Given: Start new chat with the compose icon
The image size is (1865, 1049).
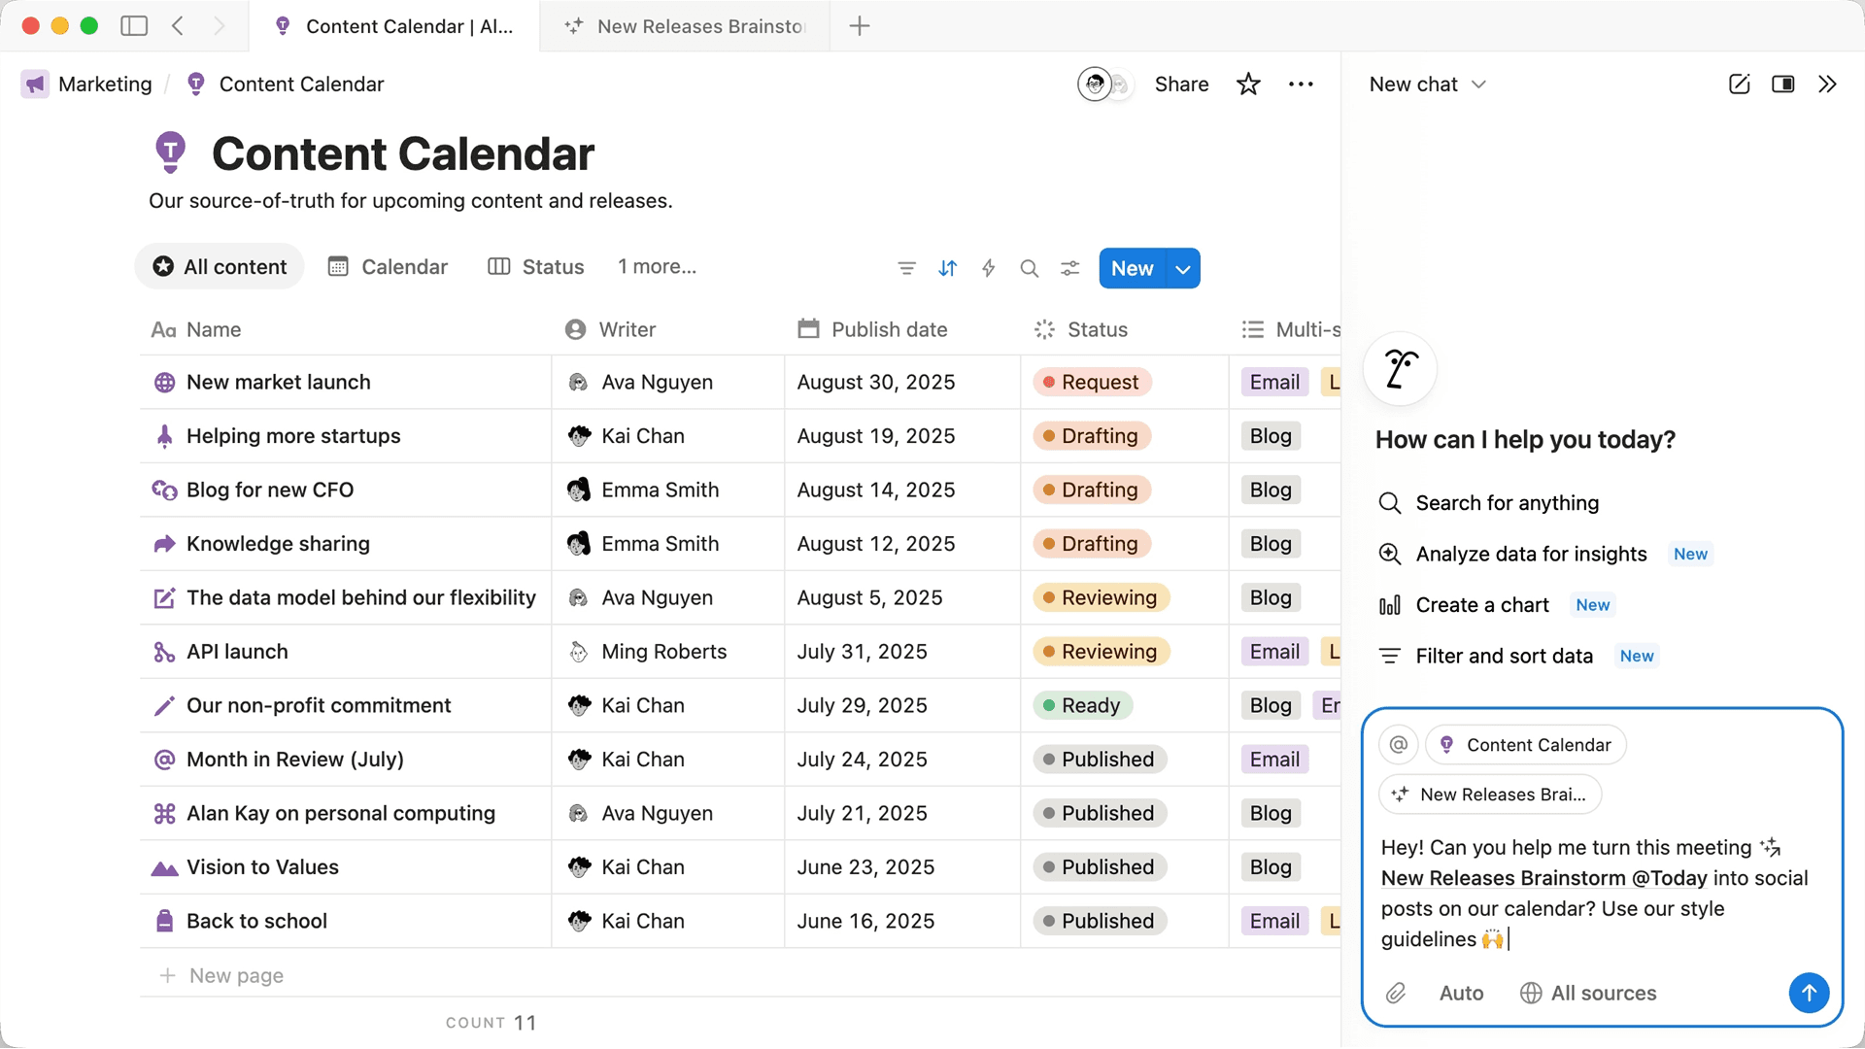Looking at the screenshot, I should tap(1739, 85).
